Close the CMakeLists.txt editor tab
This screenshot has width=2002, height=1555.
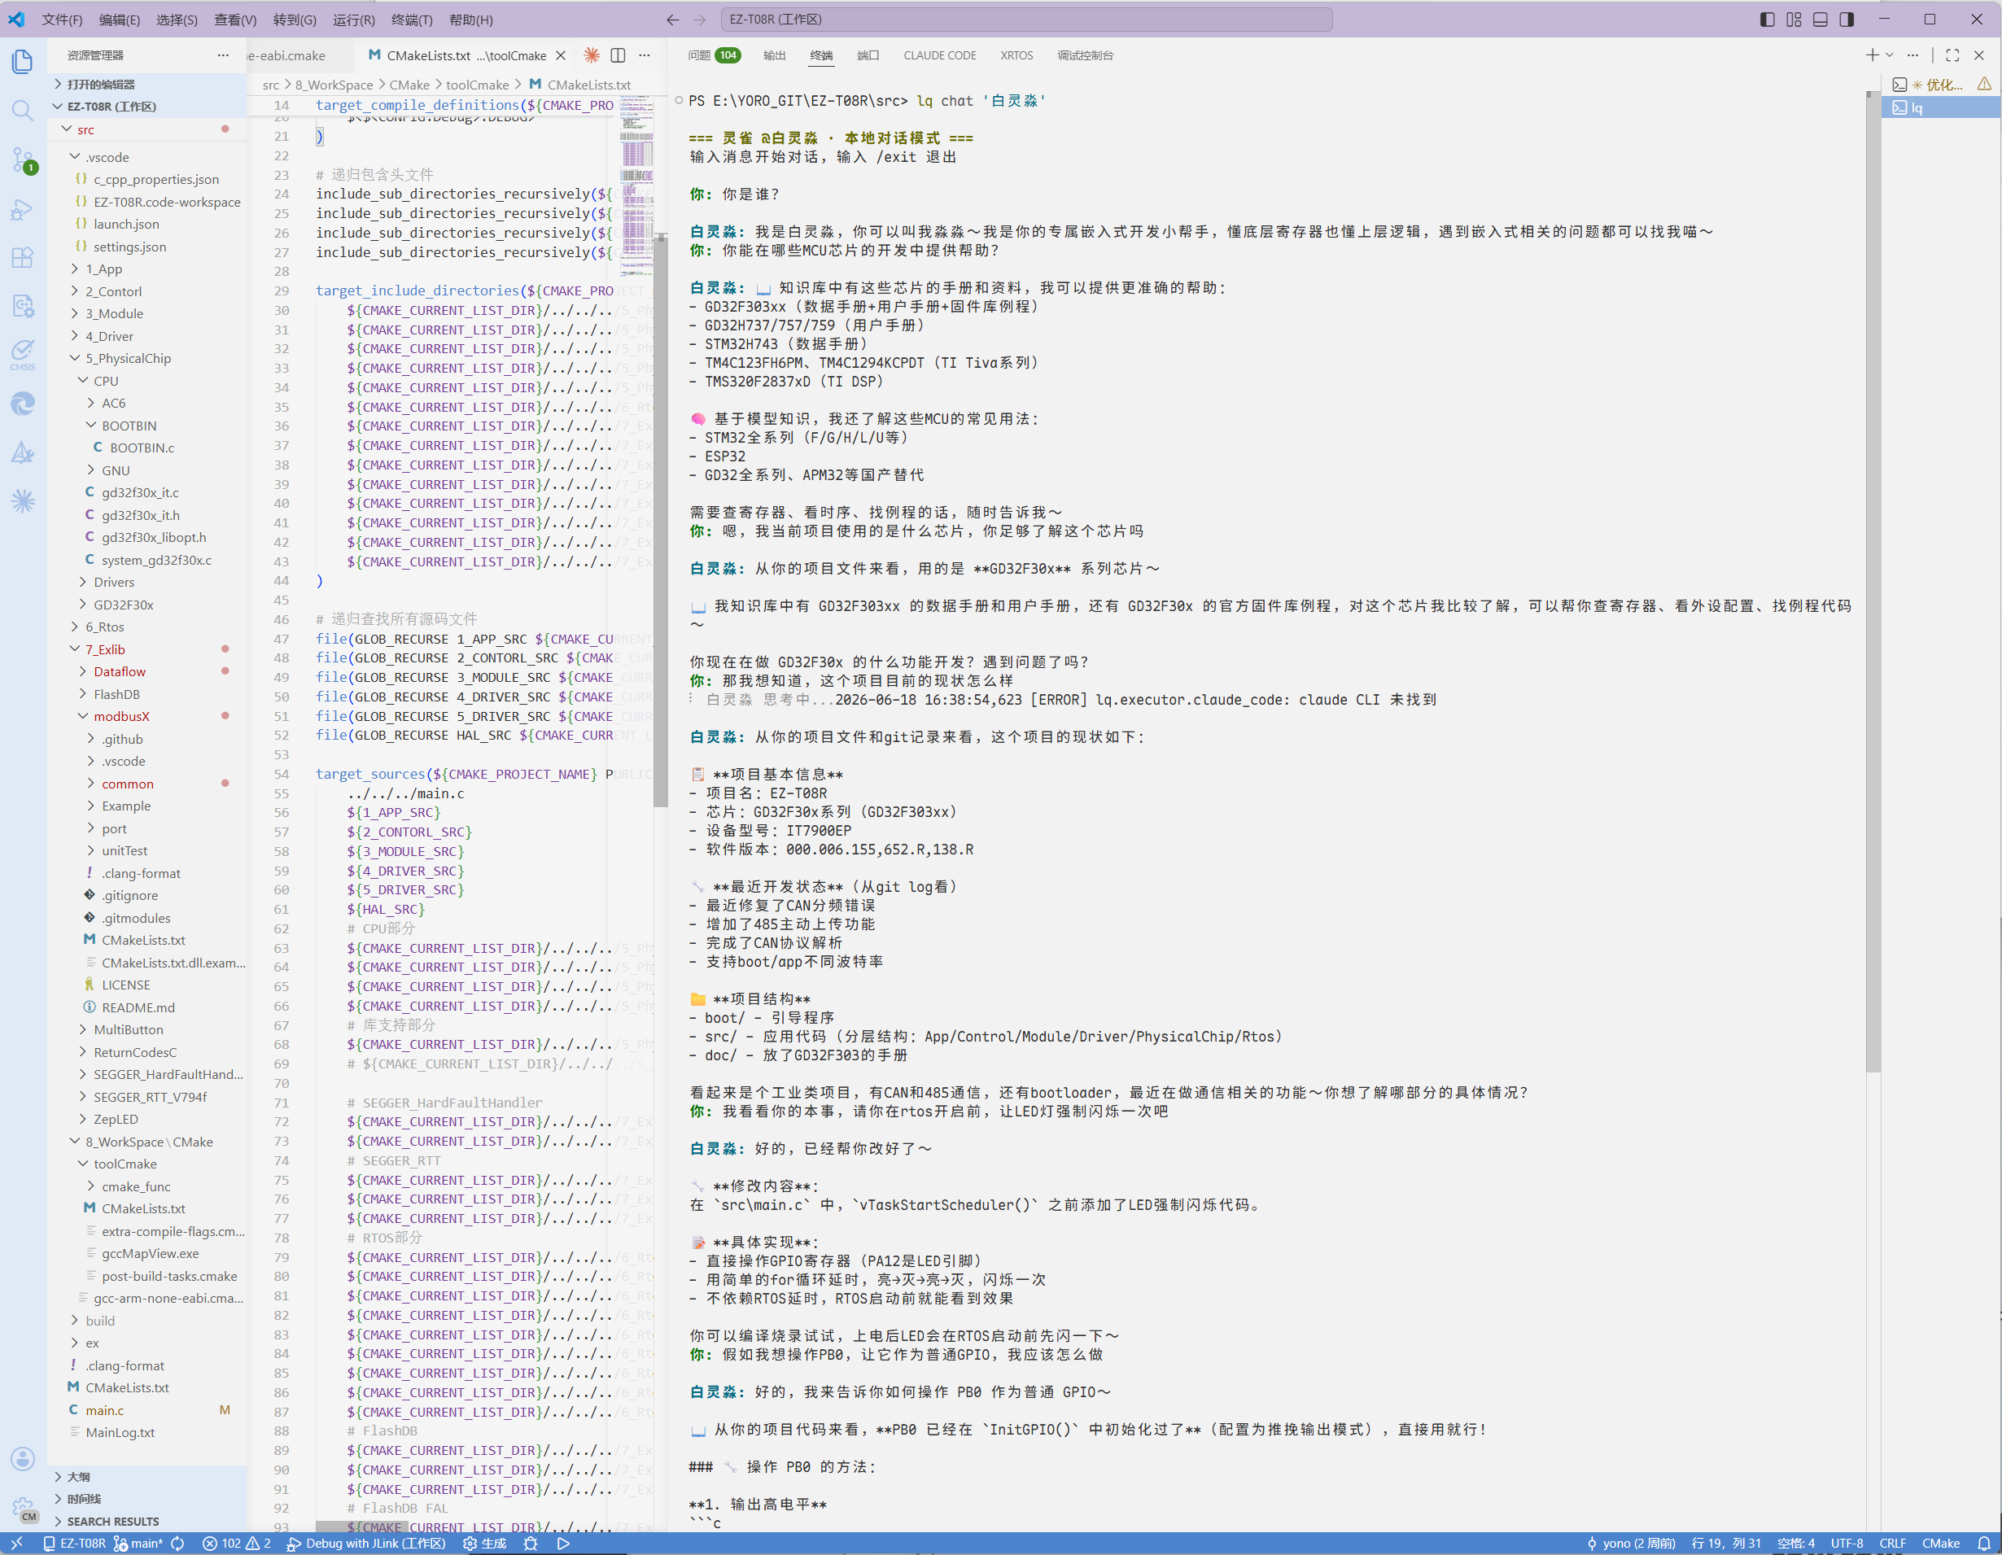[x=561, y=56]
